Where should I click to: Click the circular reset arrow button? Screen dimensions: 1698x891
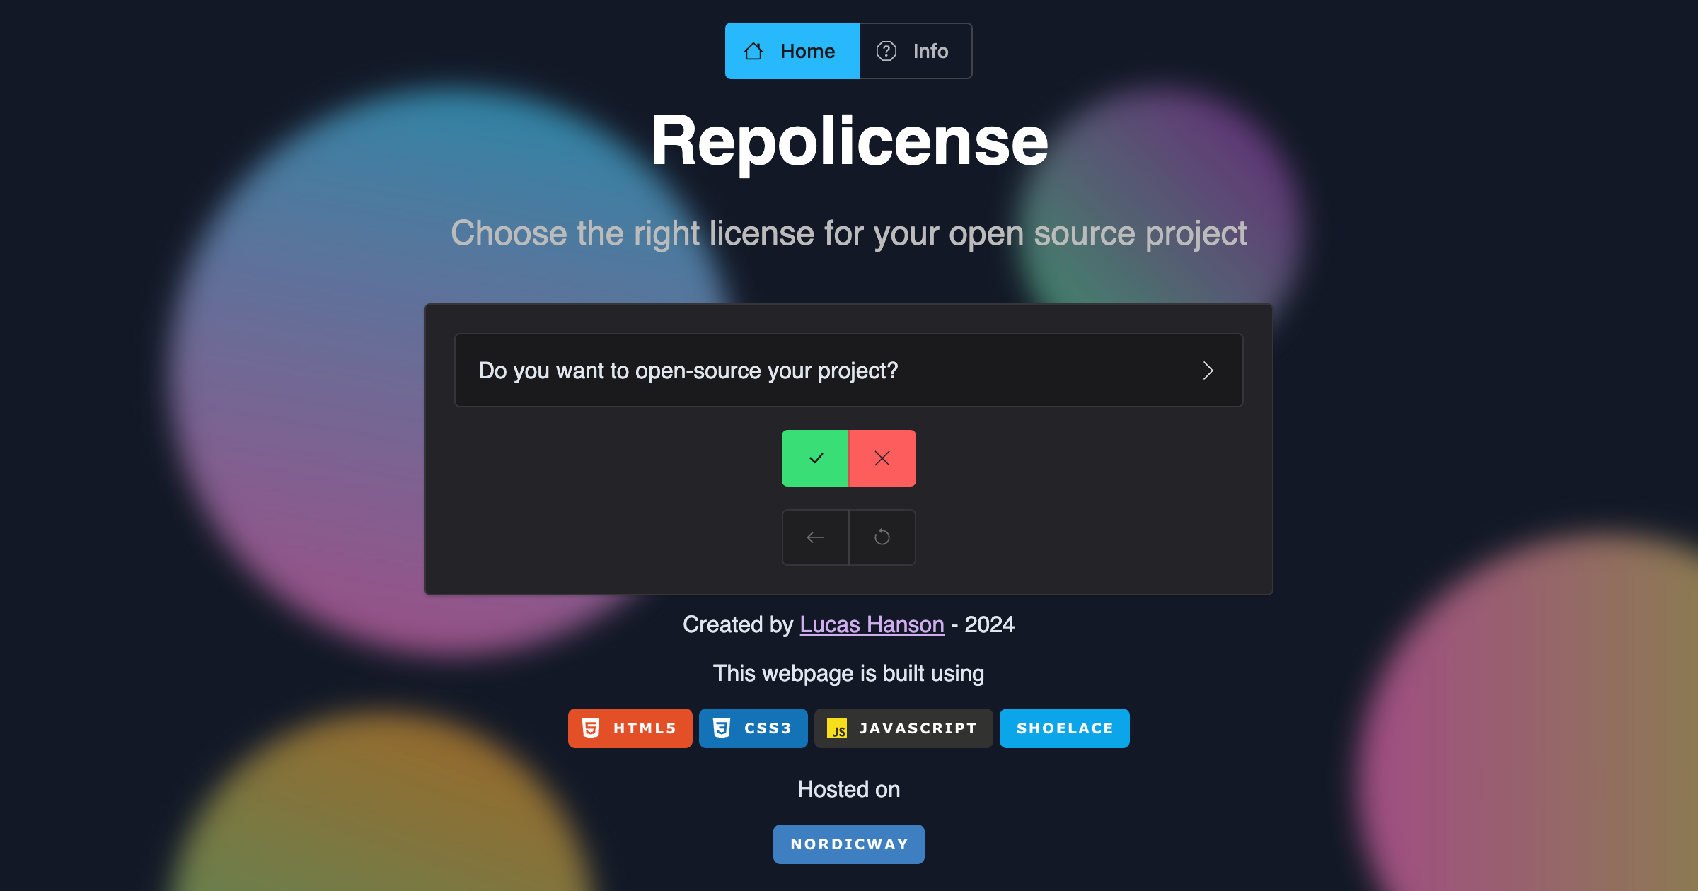[x=882, y=537]
